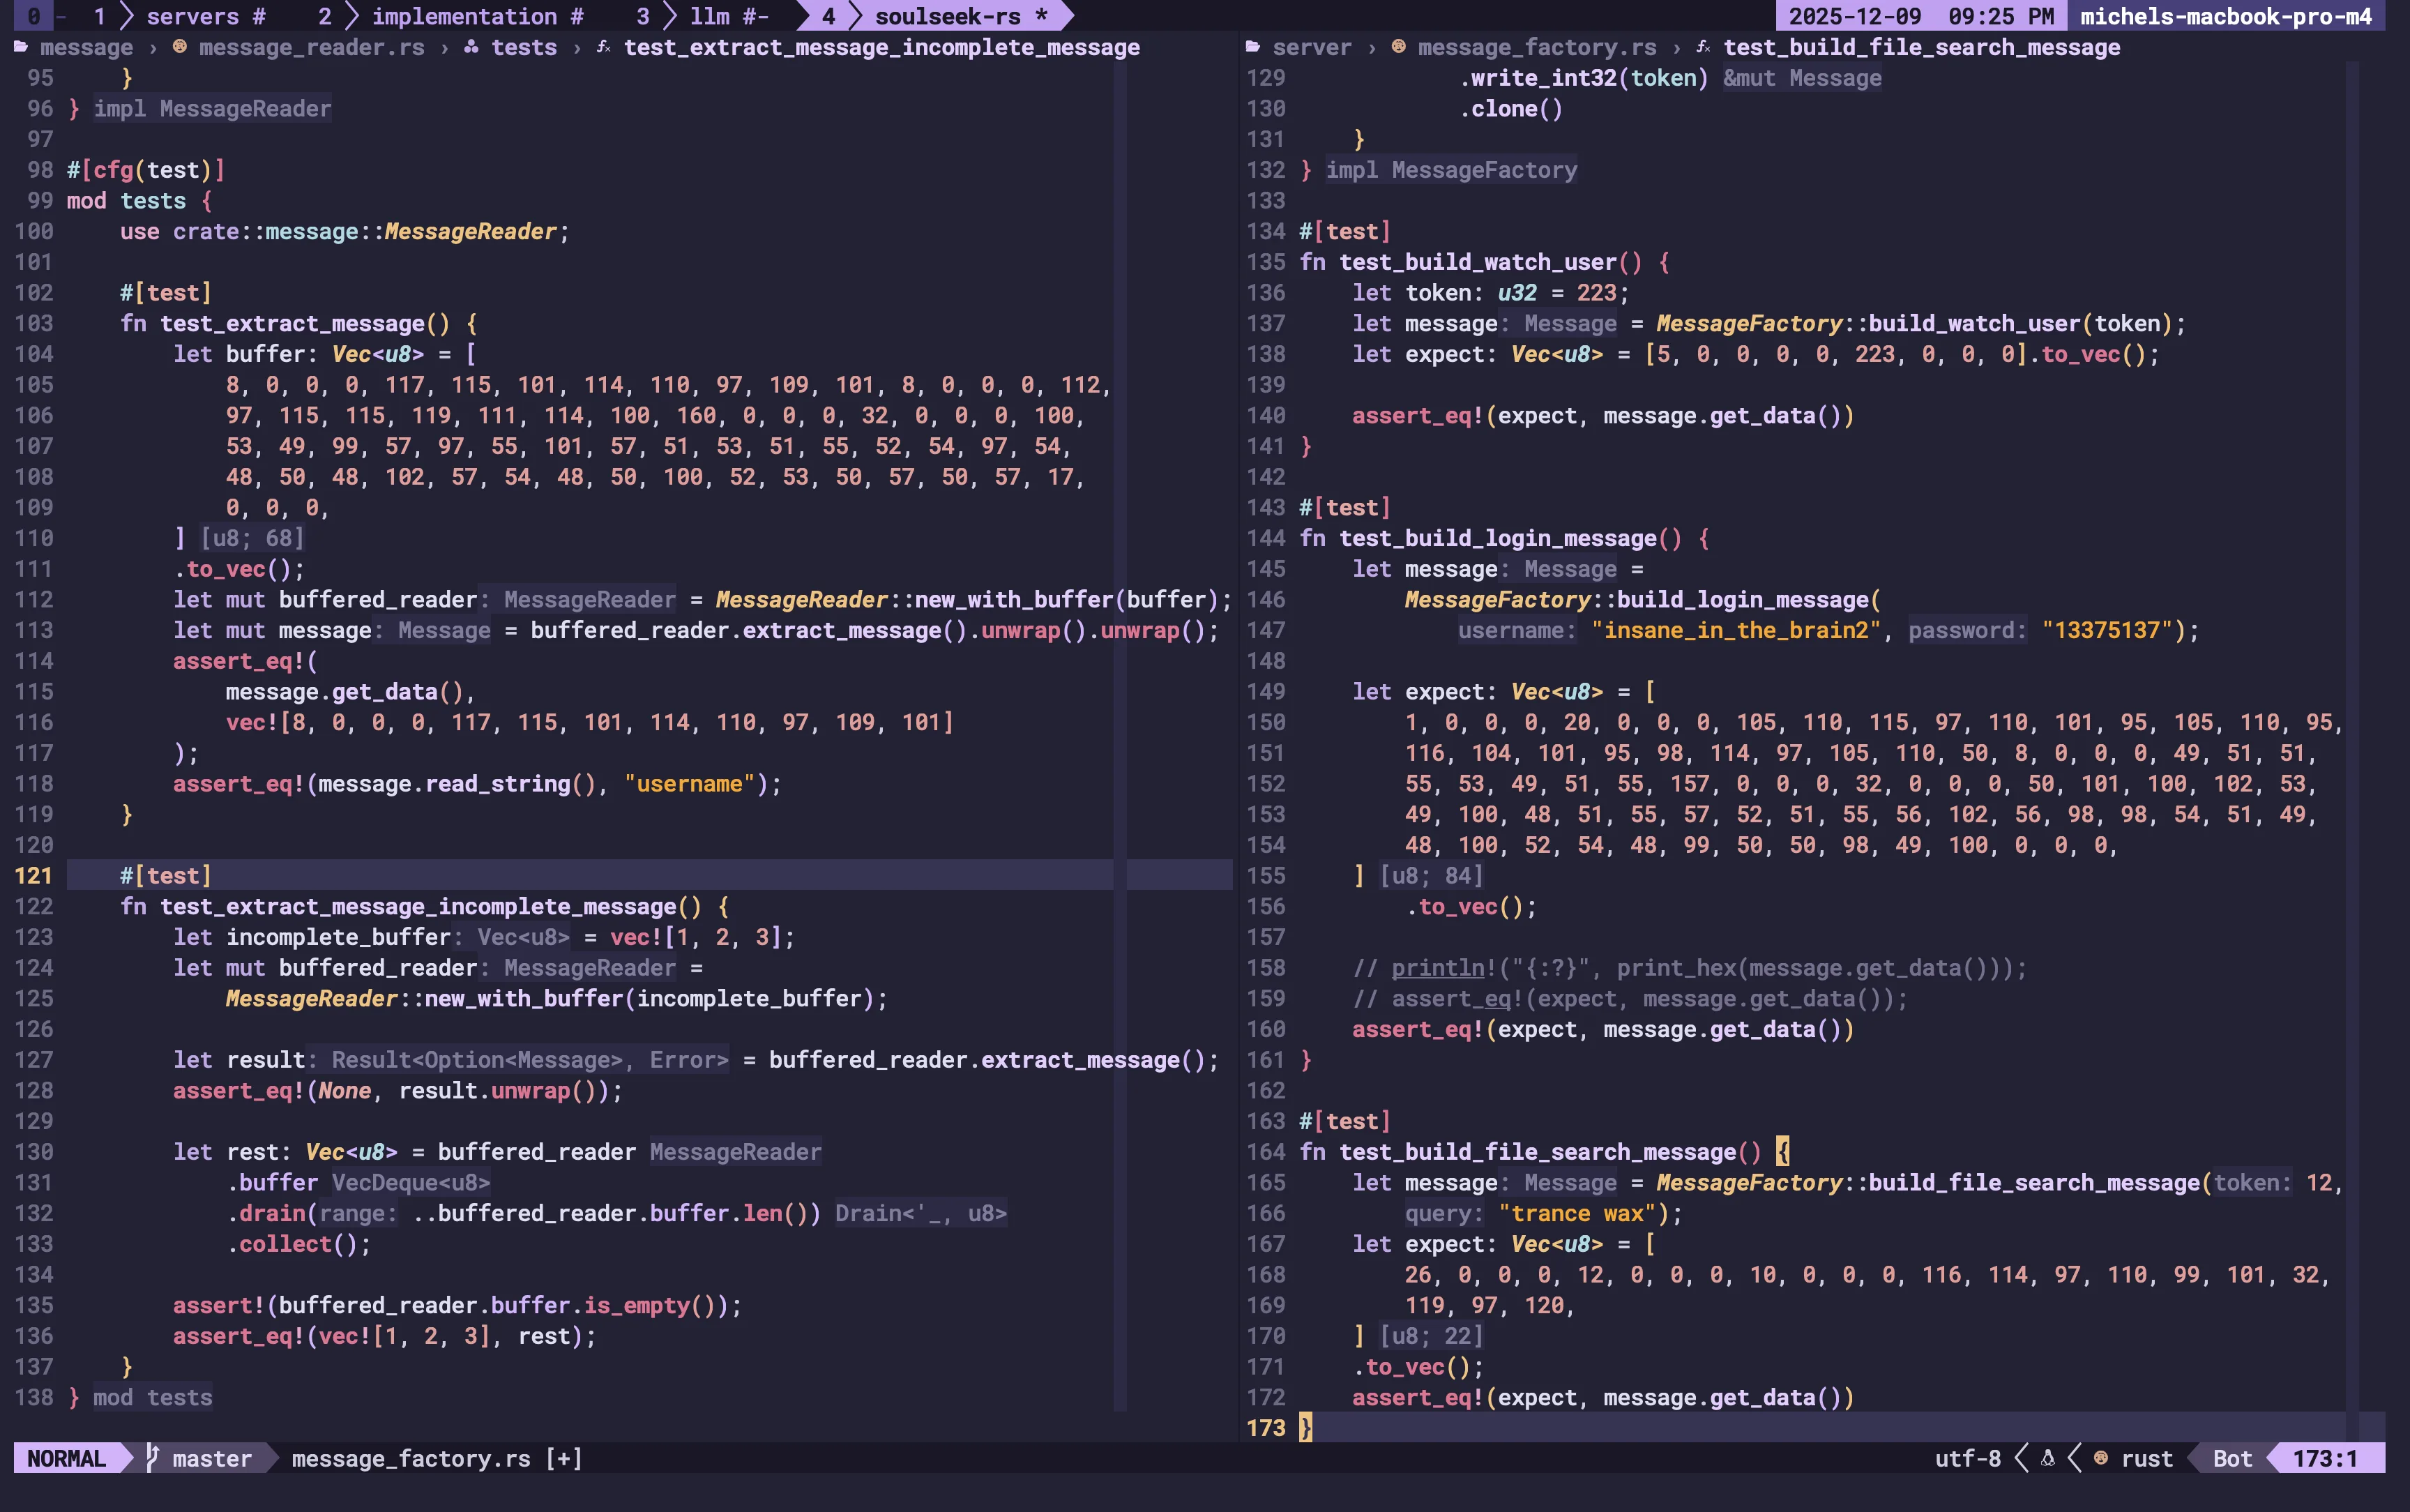
Task: Click 'mod tests' hint on line 138
Action: (152, 1397)
